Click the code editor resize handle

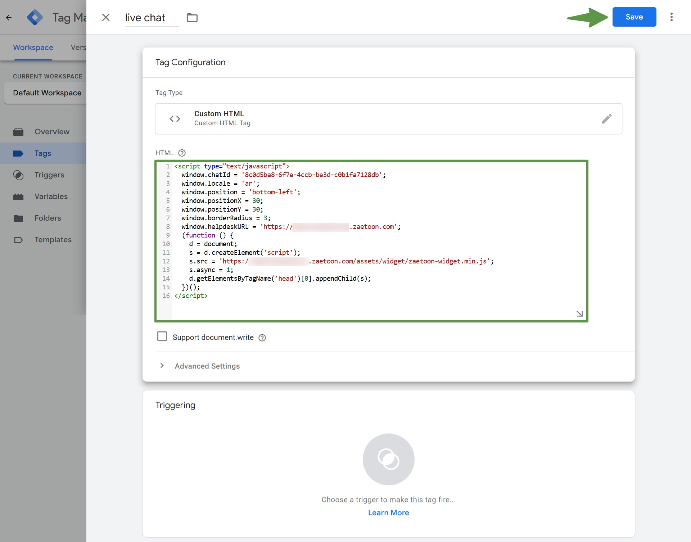579,314
